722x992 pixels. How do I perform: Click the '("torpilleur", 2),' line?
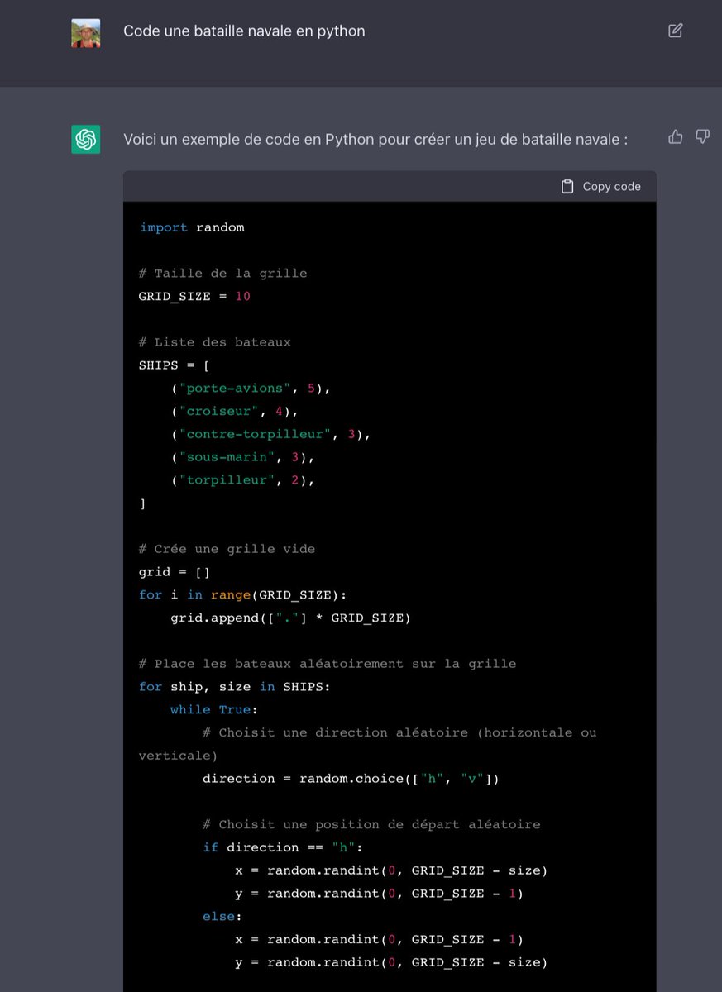243,479
